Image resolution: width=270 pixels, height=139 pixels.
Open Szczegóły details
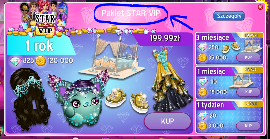click(x=229, y=16)
